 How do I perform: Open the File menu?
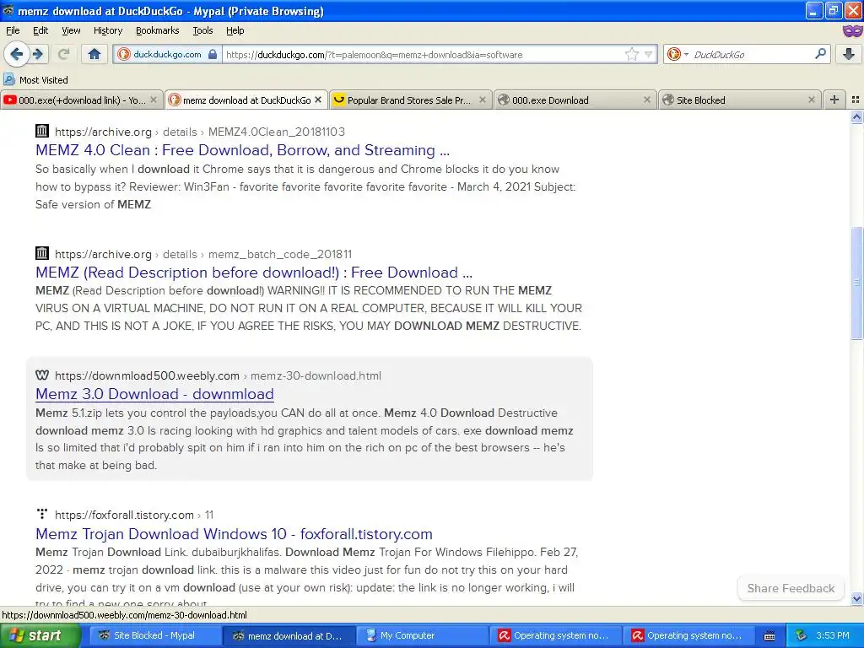(x=13, y=30)
